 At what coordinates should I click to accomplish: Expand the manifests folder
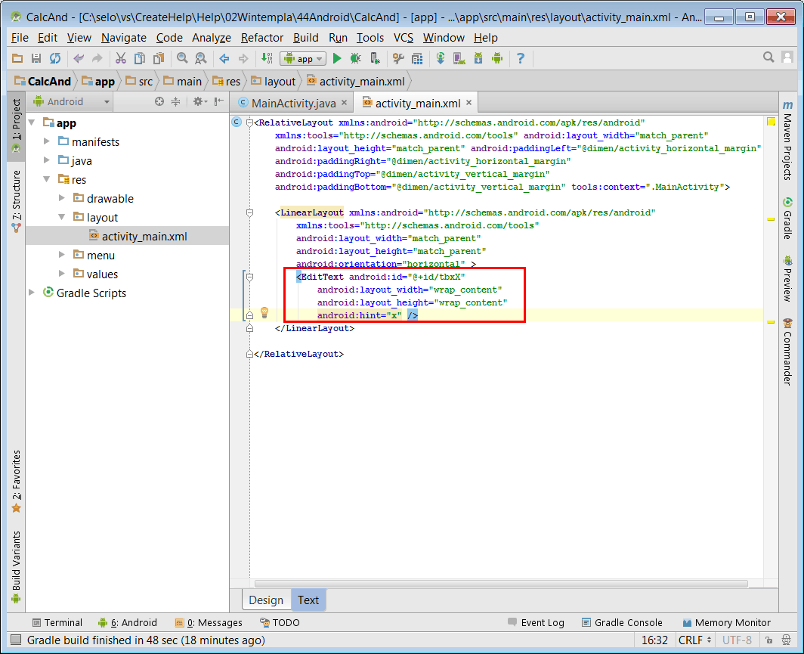tap(47, 141)
